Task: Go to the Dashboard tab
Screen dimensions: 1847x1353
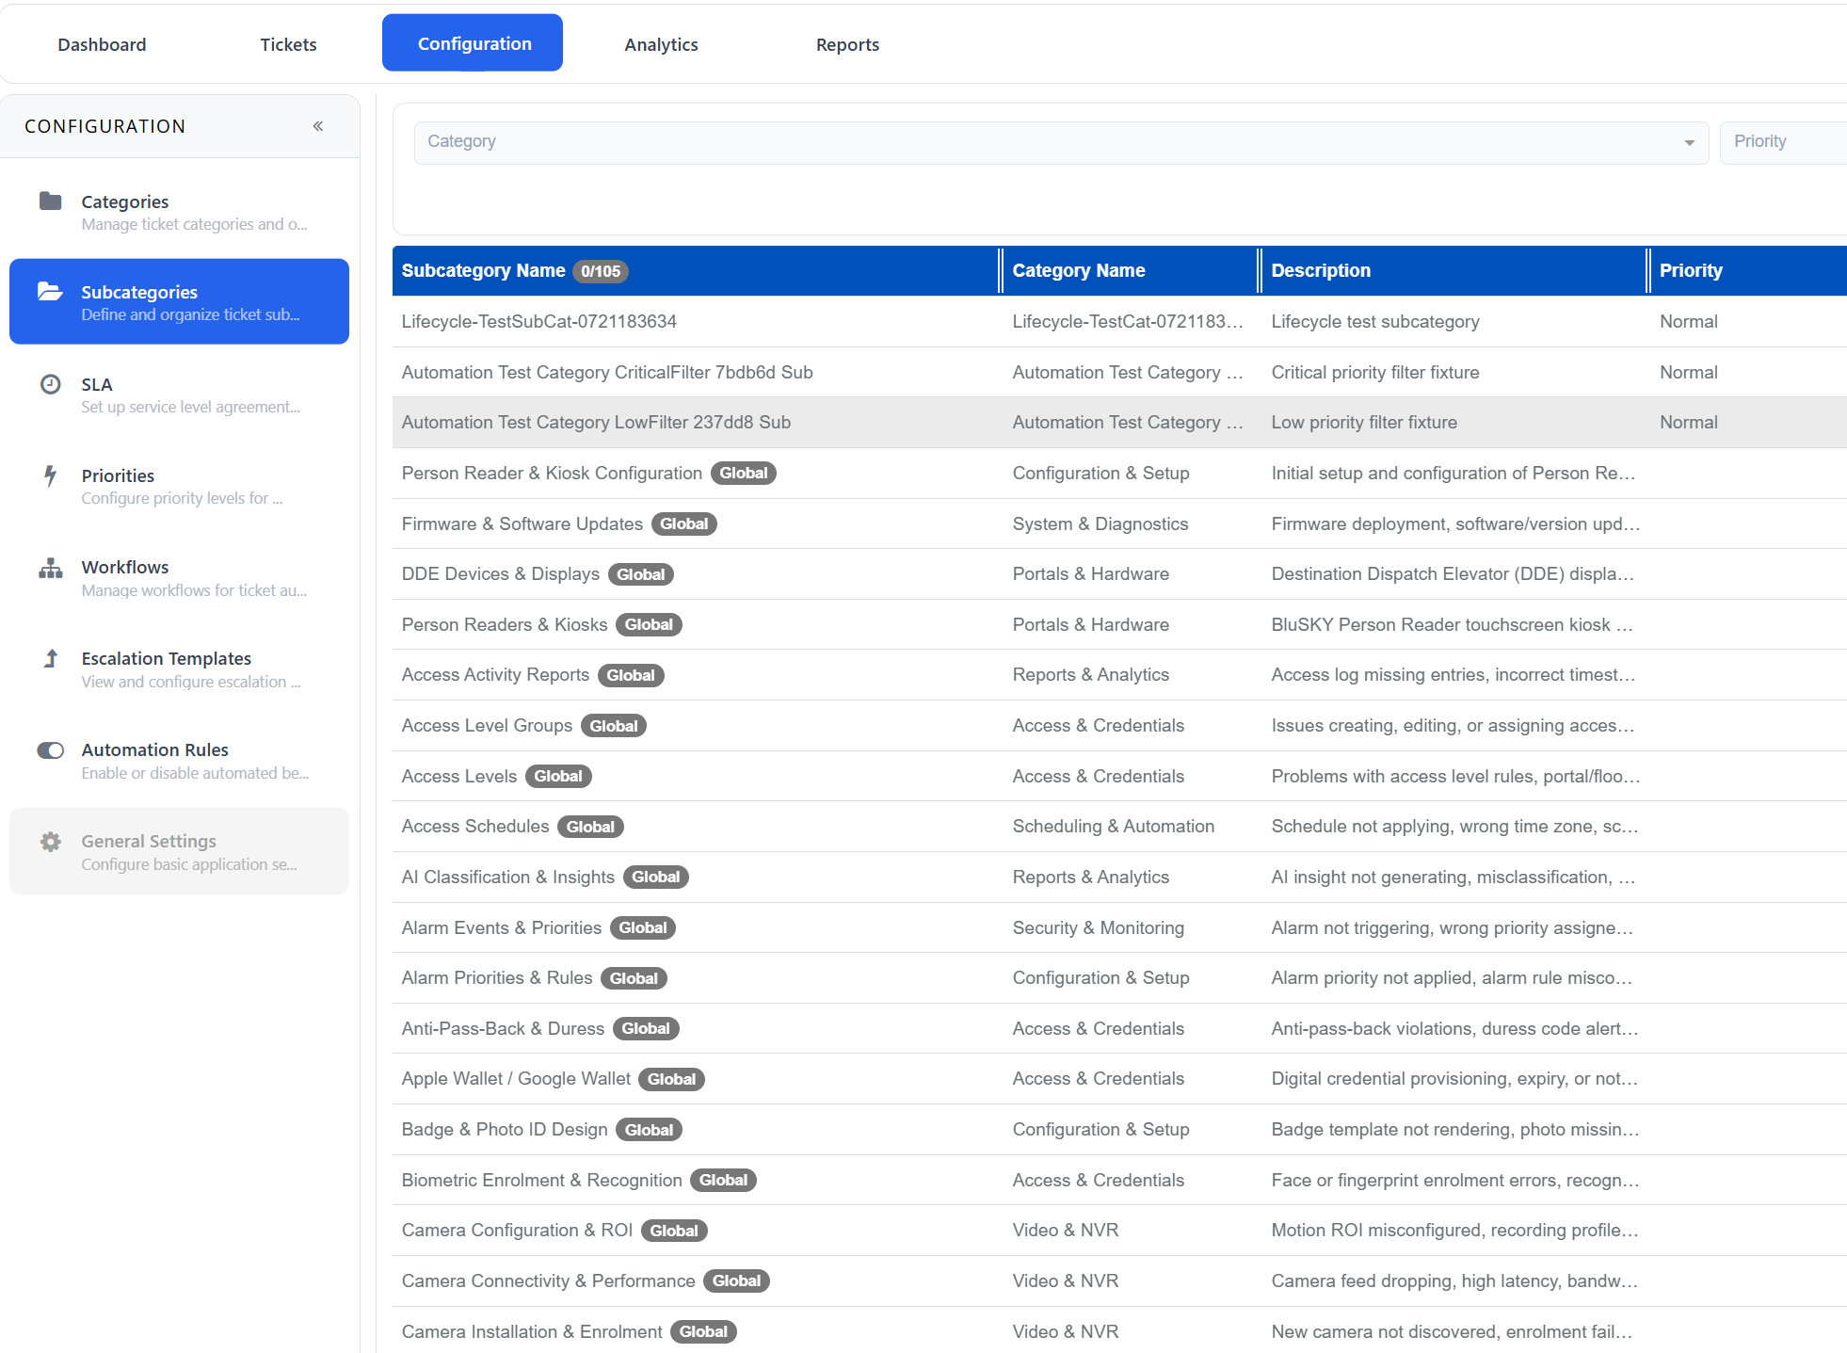Action: (102, 44)
